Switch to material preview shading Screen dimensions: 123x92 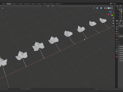coord(110,8)
